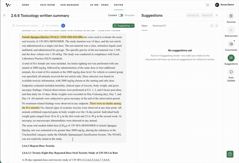The width and height of the screenshot is (239, 163).
Task: Toggle the Content/Template switch
Action: [121, 15]
